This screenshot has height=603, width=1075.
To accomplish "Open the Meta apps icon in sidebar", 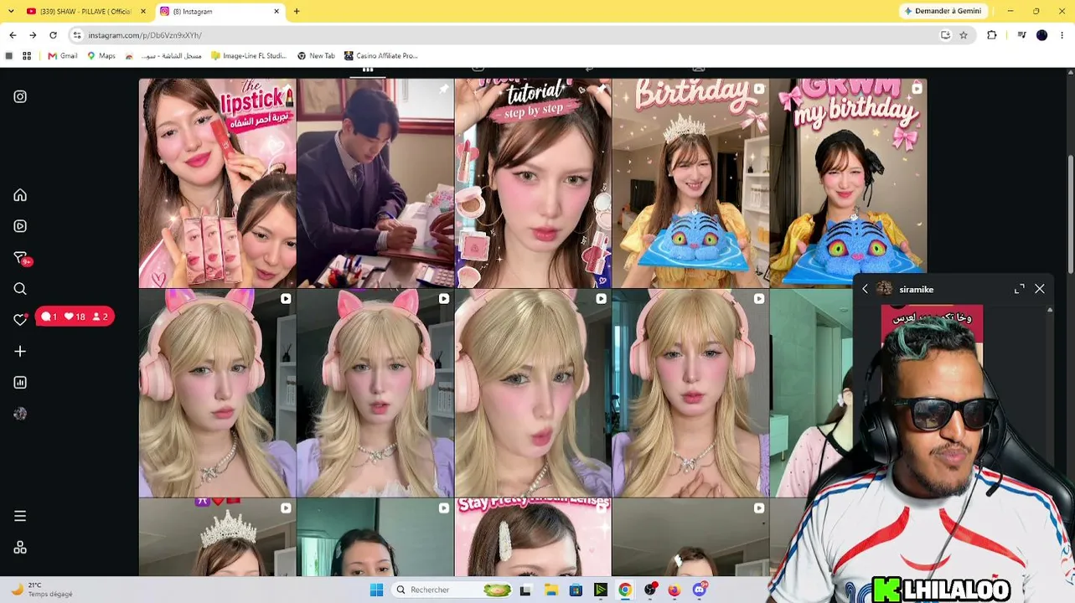I will 20,548.
